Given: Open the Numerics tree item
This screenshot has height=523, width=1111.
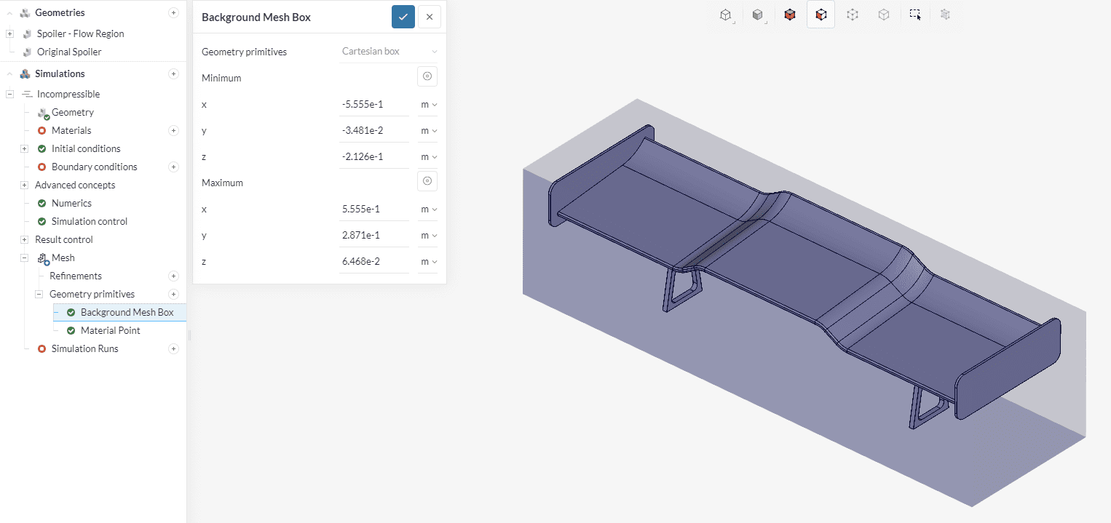Looking at the screenshot, I should tap(71, 203).
